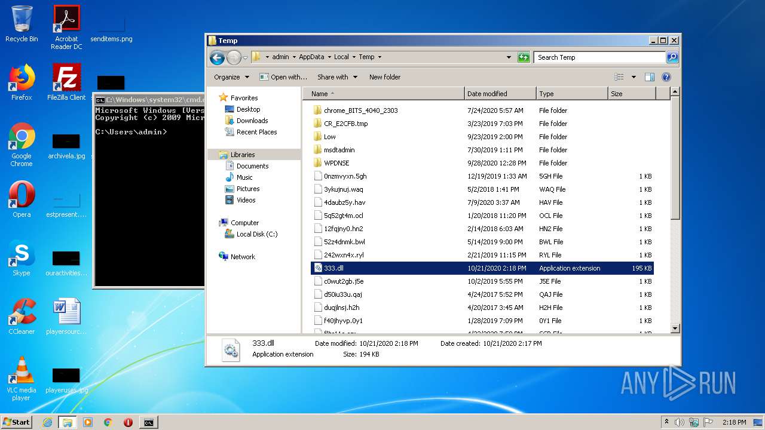This screenshot has height=430, width=765.
Task: Select Documents library in navigation pane
Action: 247,166
